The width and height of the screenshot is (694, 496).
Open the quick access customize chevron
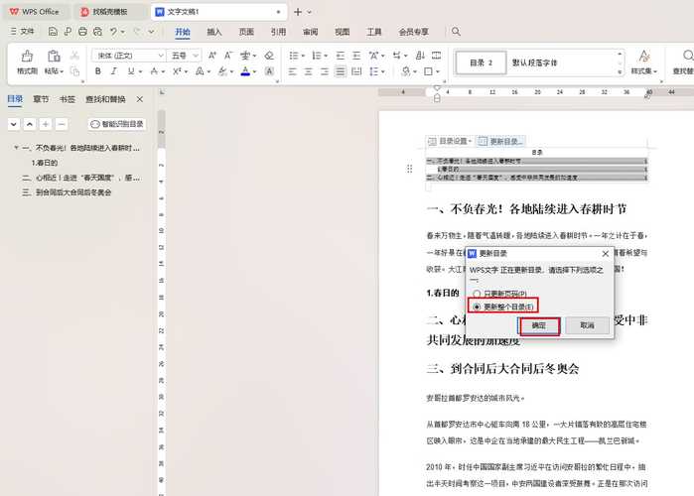click(151, 32)
